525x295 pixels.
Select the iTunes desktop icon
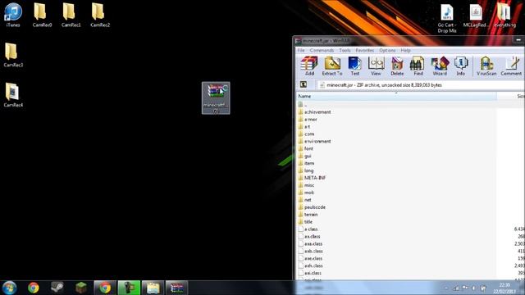[x=13, y=15]
